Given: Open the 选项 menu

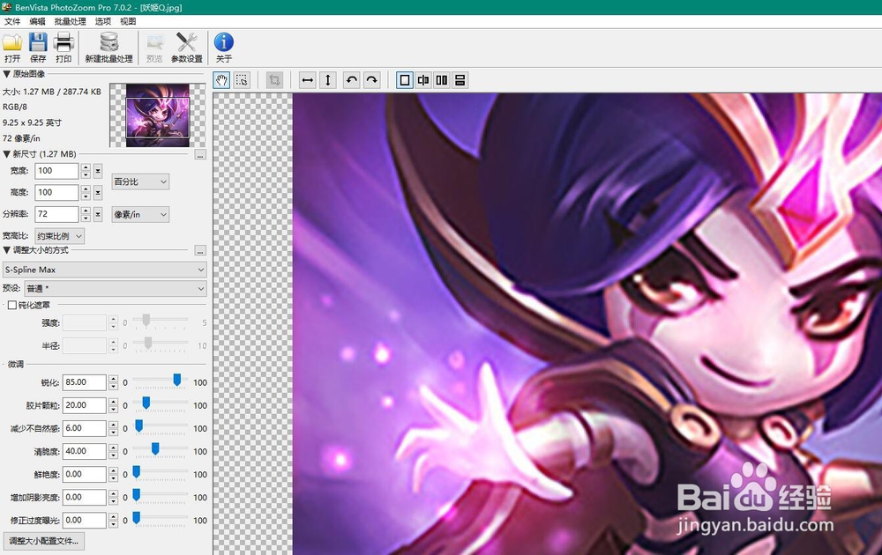Looking at the screenshot, I should click(x=102, y=21).
